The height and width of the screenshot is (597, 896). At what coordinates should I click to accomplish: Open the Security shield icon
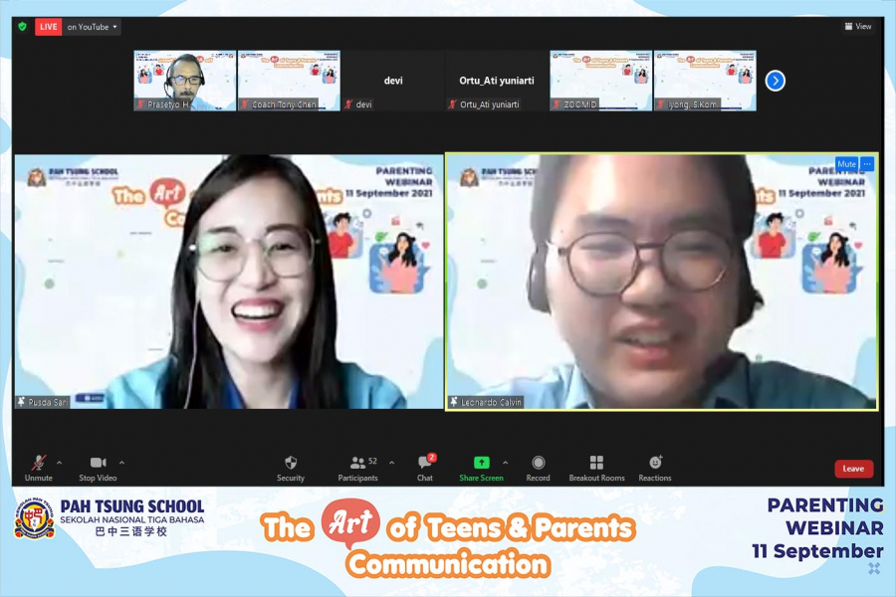tap(291, 464)
